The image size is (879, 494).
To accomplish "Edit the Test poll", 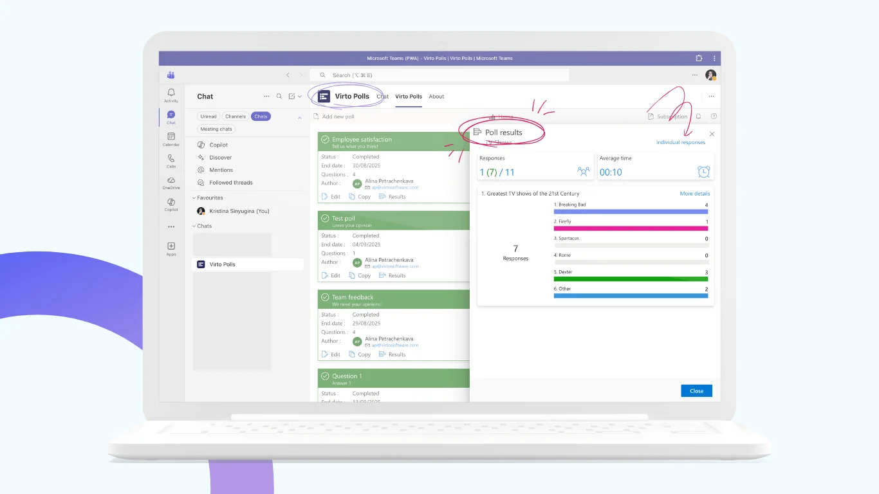I will 331,275.
